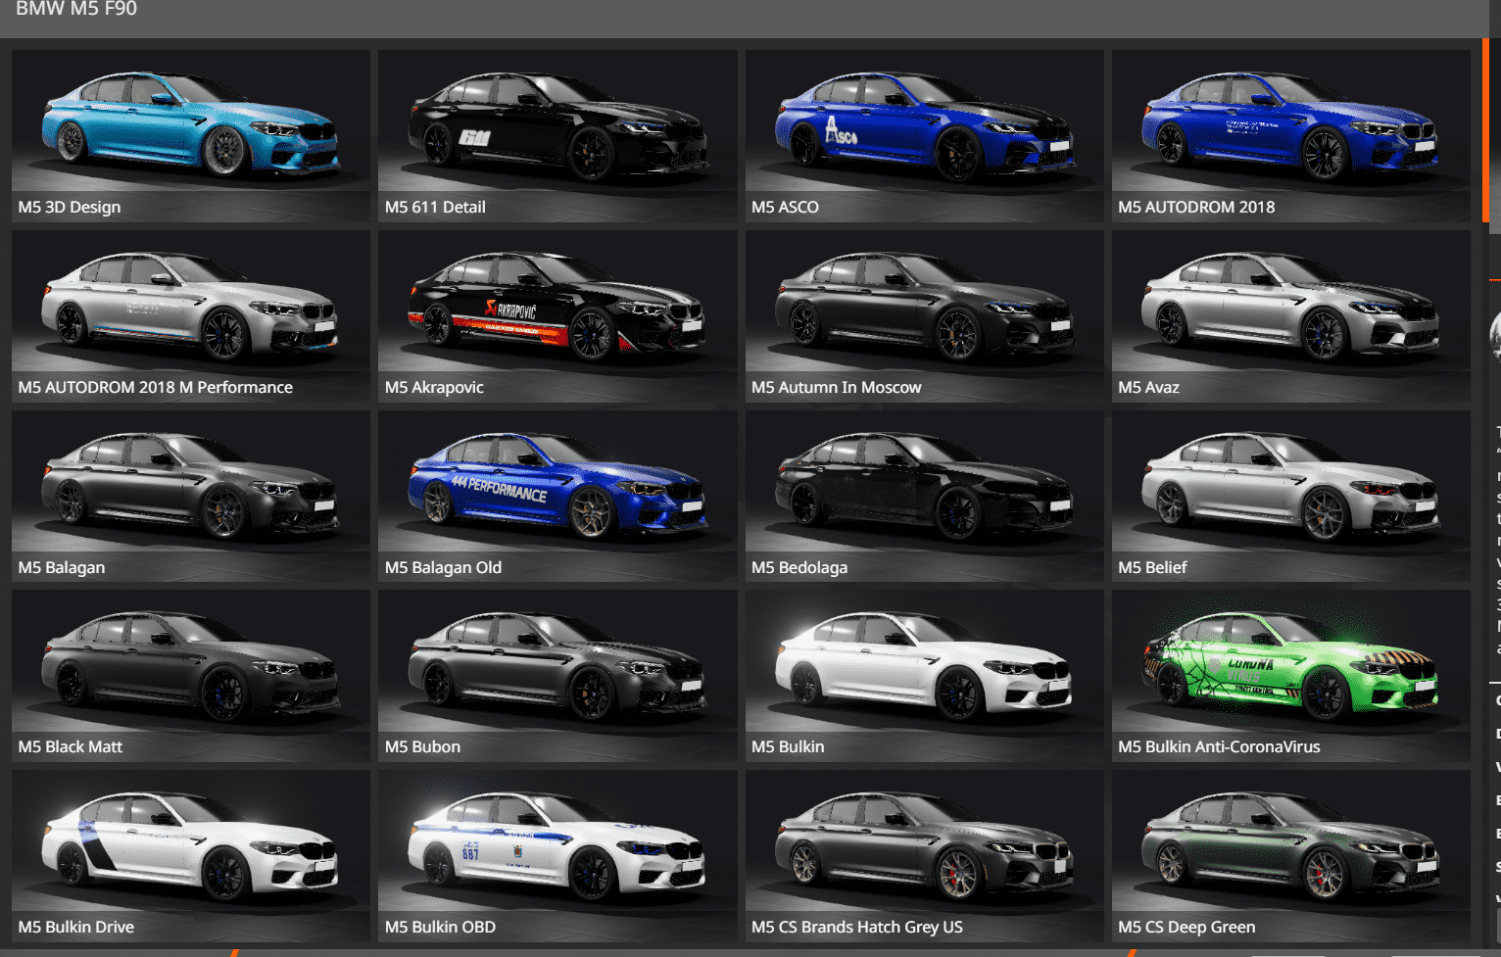Choose the M5 Belief car
Image resolution: width=1501 pixels, height=957 pixels.
[1290, 496]
